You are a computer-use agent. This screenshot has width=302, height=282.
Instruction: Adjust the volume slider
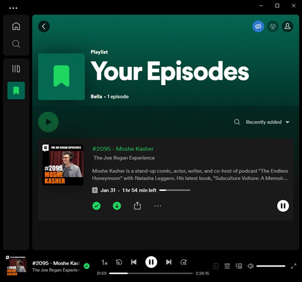[271, 266]
